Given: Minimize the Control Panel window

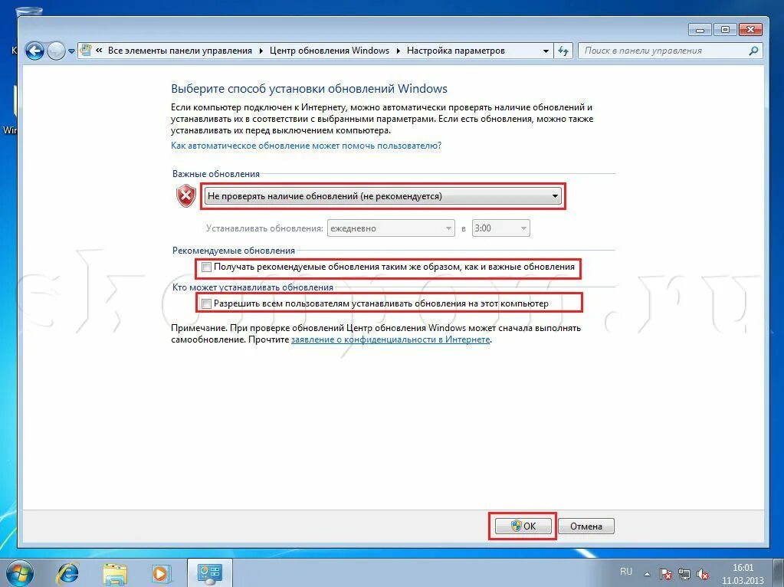Looking at the screenshot, I should [x=700, y=29].
